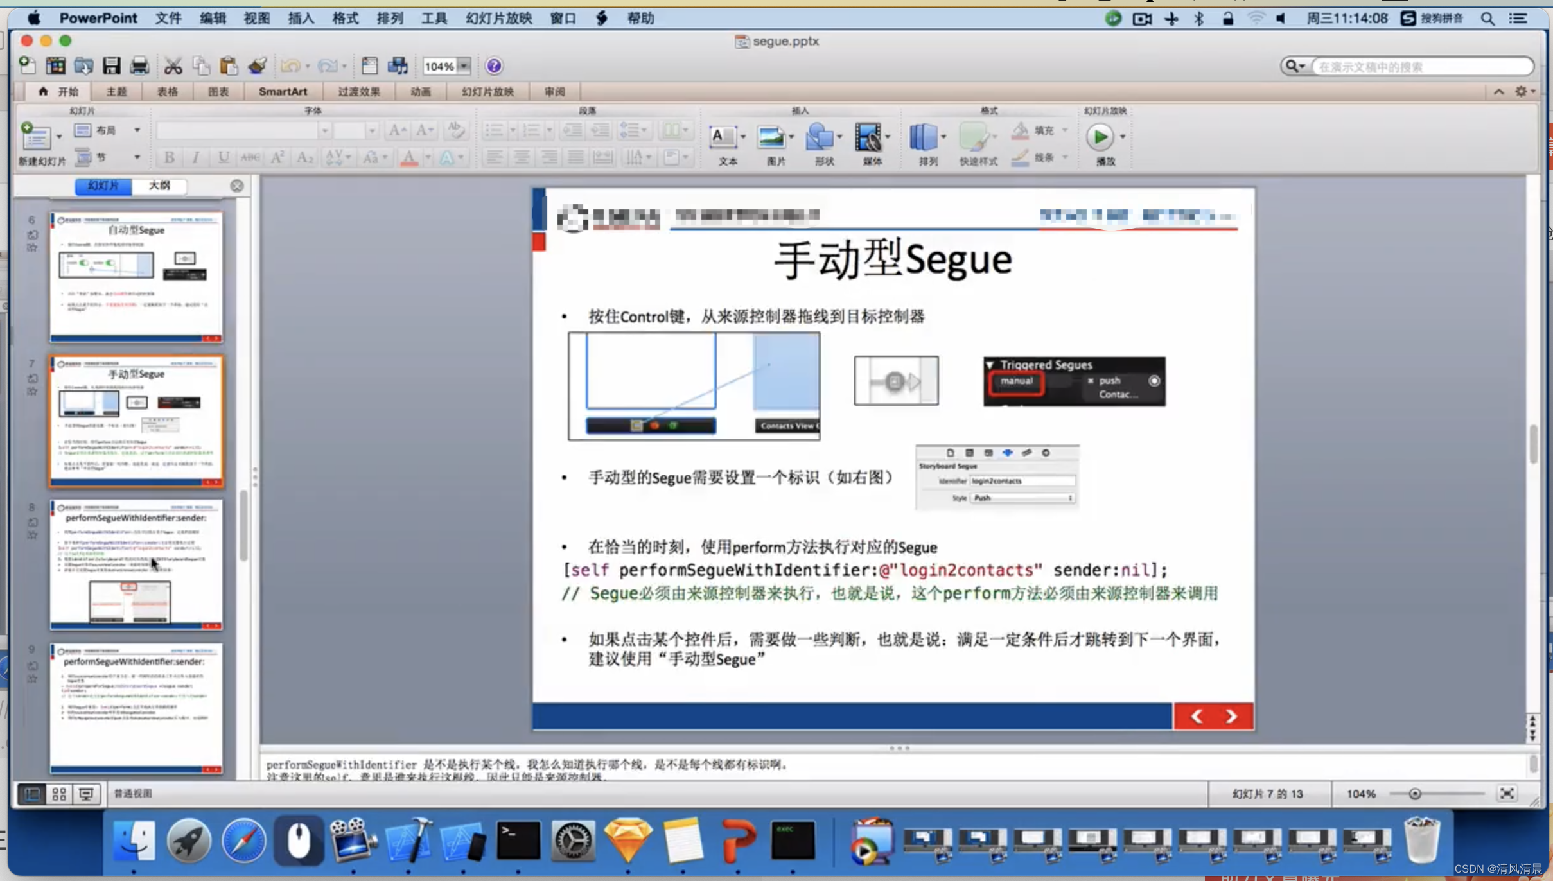Click the presentation search field
Screen dimensions: 1553x881
click(x=1421, y=67)
